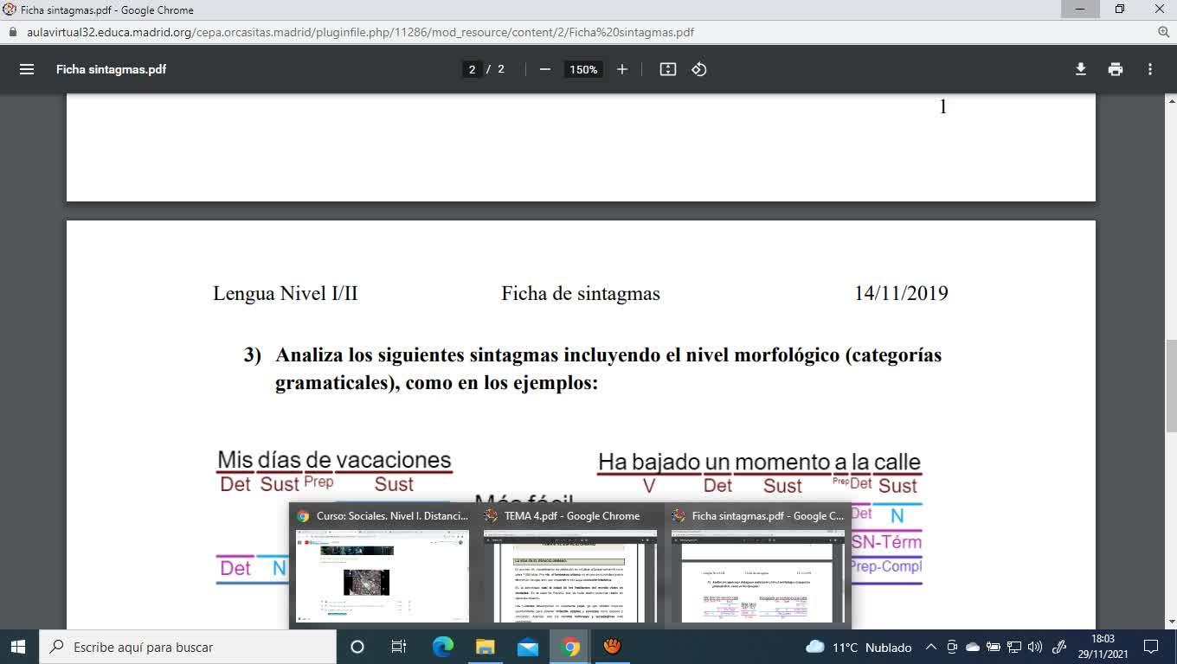Image resolution: width=1177 pixels, height=664 pixels.
Task: Rotate the document counterclockwise
Action: 699,69
